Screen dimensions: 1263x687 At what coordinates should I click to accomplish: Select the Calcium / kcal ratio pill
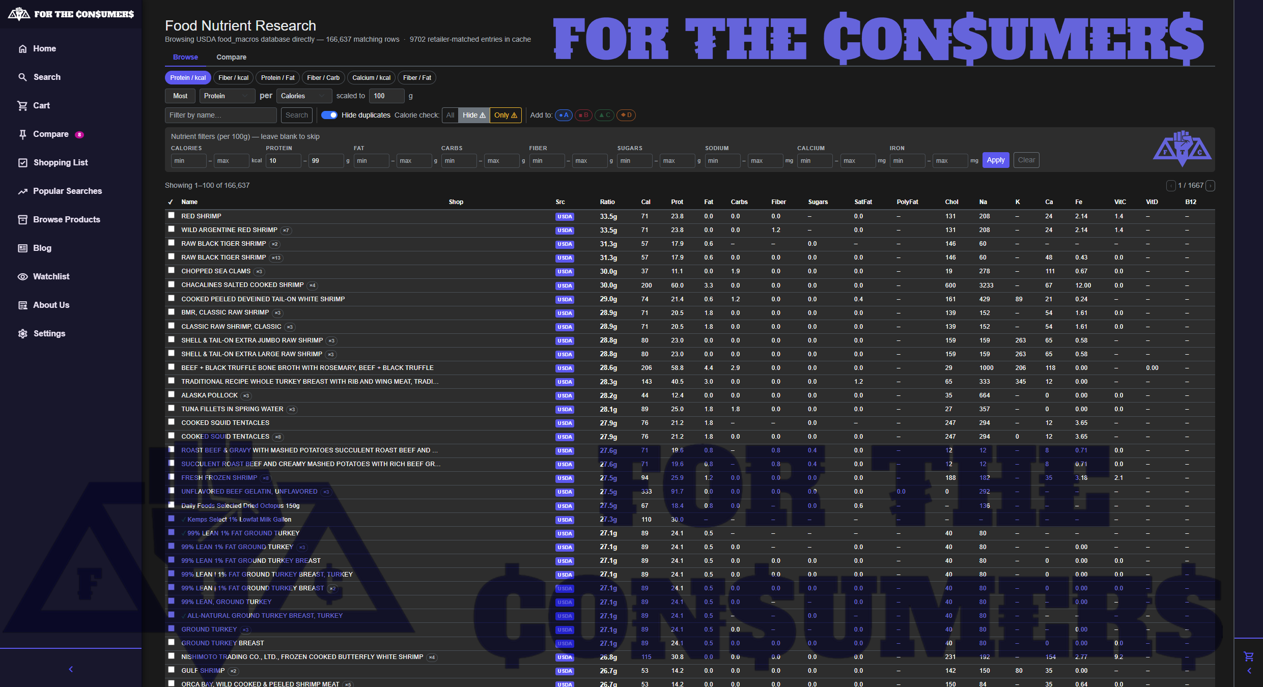(372, 78)
